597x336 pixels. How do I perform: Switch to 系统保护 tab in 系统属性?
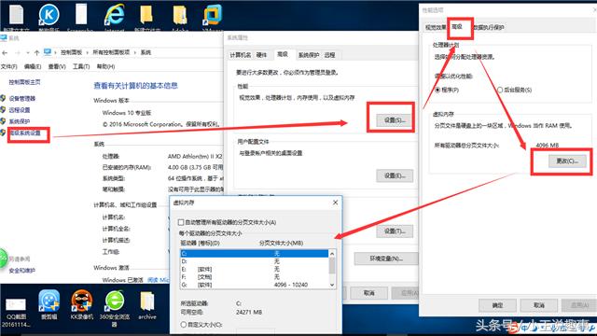point(309,55)
